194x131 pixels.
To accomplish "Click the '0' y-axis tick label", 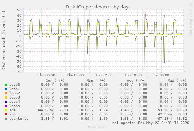I will [x=21, y=36].
